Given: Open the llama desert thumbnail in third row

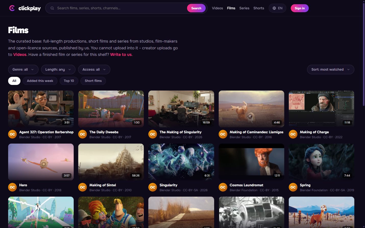Looking at the screenshot, I should click(321, 212).
